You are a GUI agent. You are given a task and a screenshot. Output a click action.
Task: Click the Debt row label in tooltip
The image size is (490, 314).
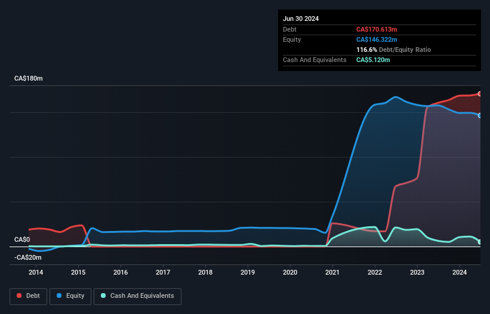pos(289,29)
